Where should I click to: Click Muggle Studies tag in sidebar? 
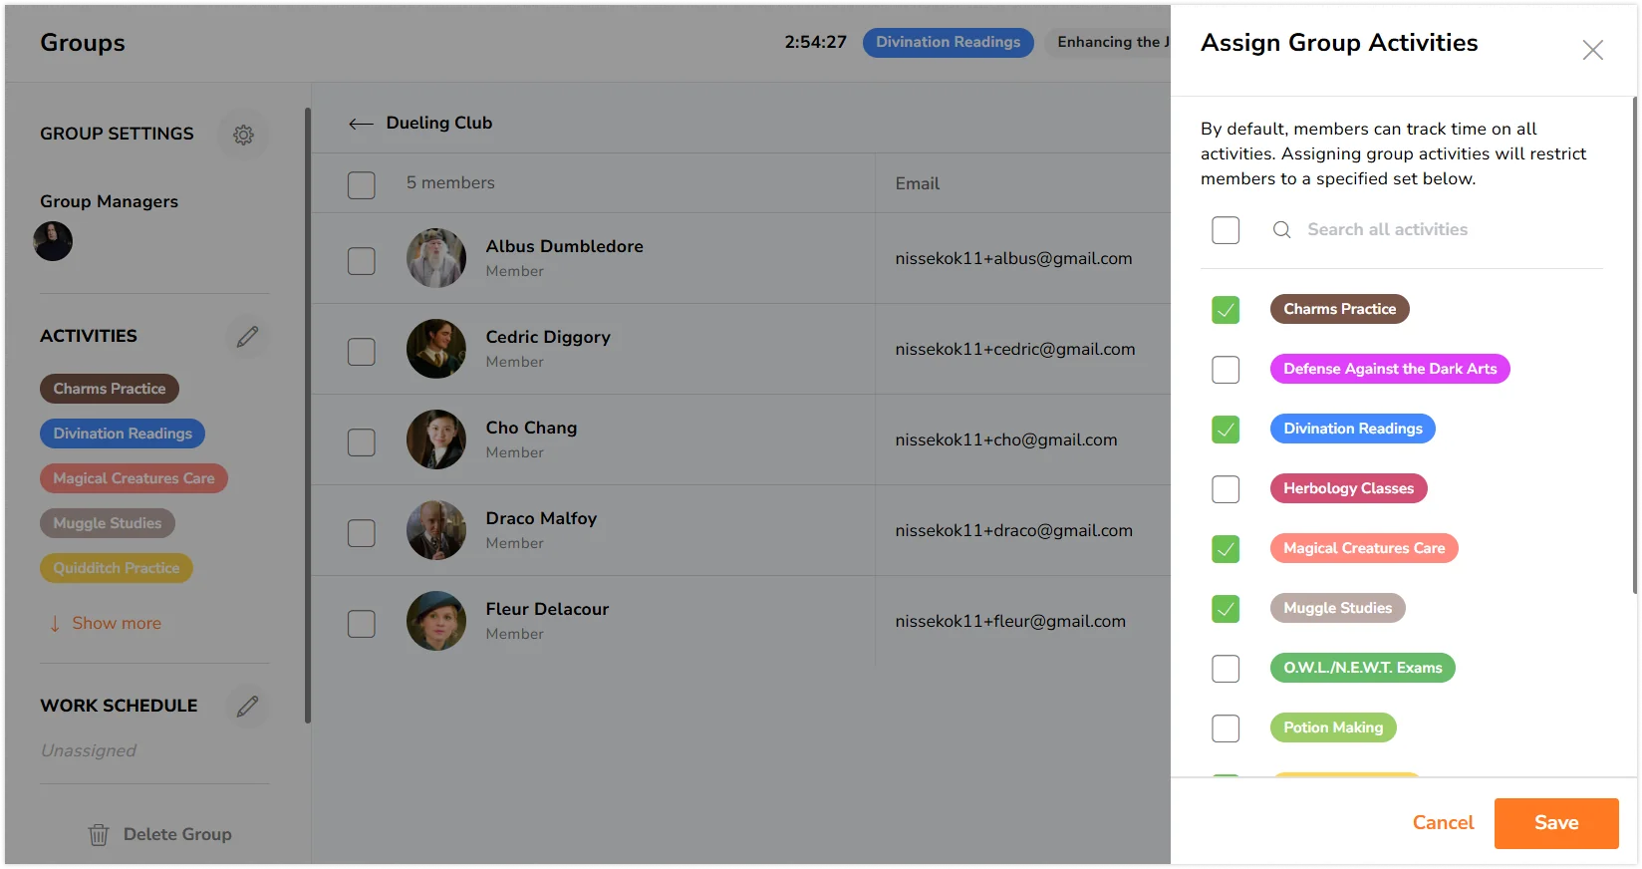tap(108, 523)
